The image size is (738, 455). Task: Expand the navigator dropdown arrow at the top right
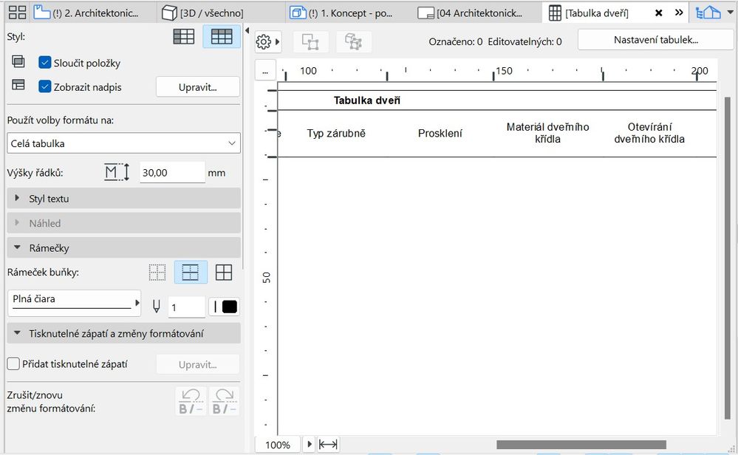coord(731,13)
